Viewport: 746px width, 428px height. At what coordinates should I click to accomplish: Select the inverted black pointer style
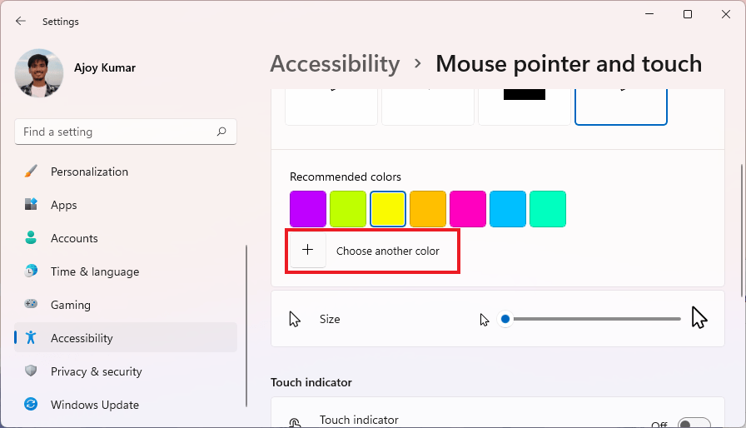(525, 107)
